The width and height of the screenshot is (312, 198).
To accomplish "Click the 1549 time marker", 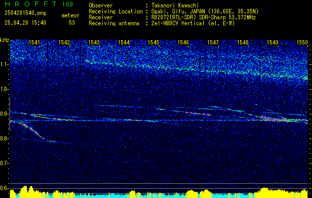I will (x=273, y=42).
